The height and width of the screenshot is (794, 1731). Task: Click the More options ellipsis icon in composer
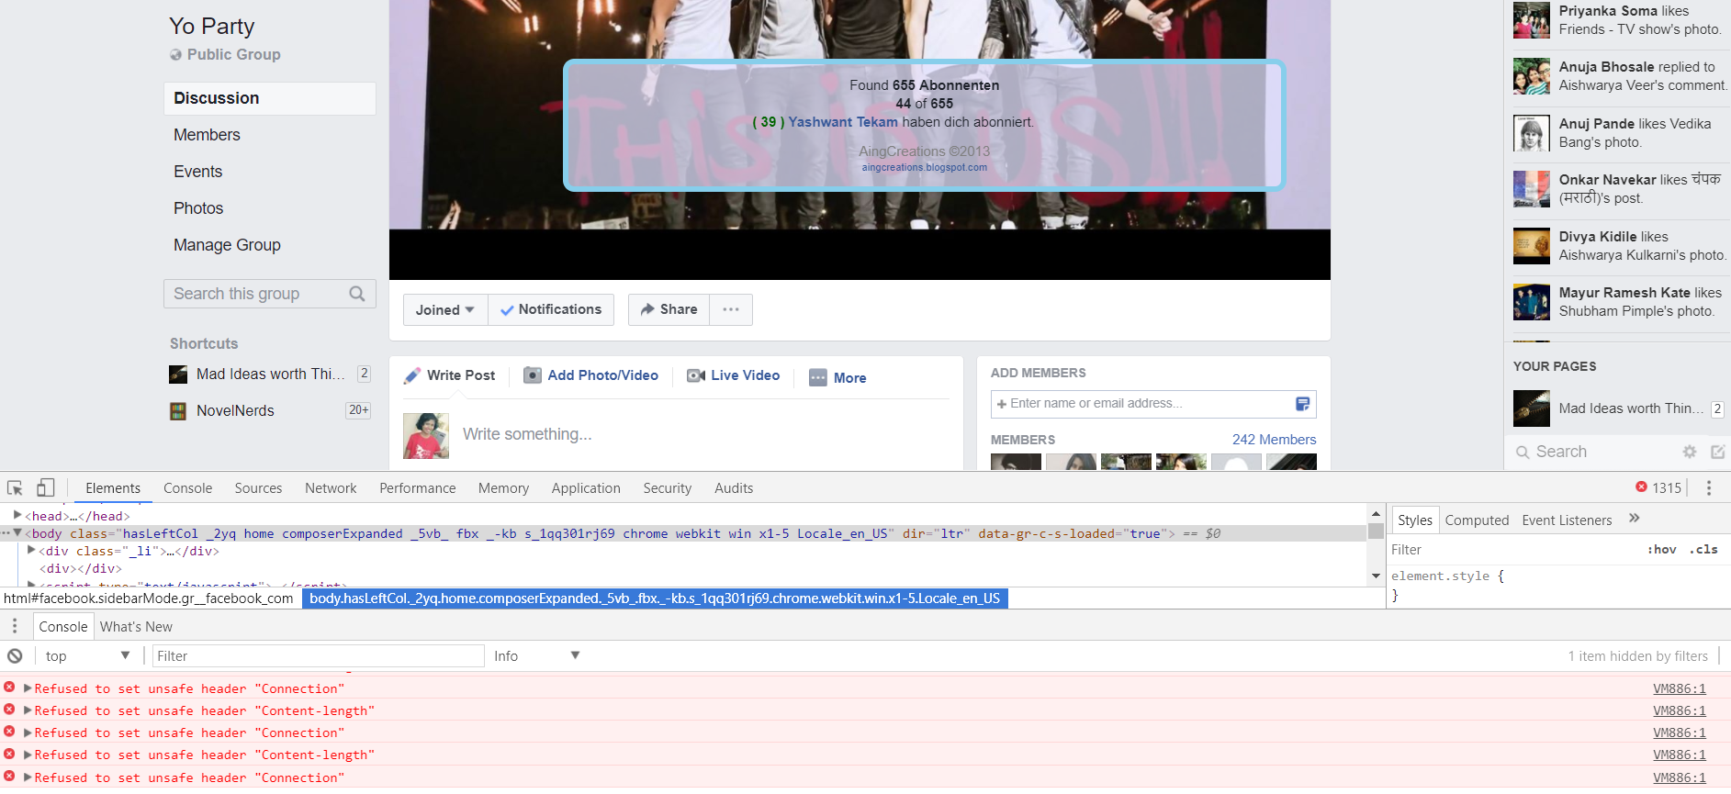coord(818,378)
